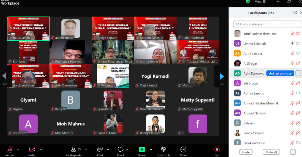This screenshot has width=302, height=157.
Task: Click A. Siregar's muted mic icon
Action: coord(292,63)
